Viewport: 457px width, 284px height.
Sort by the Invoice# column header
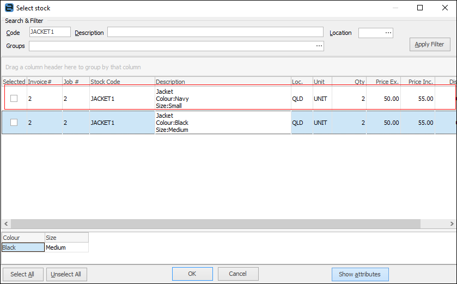[45, 82]
